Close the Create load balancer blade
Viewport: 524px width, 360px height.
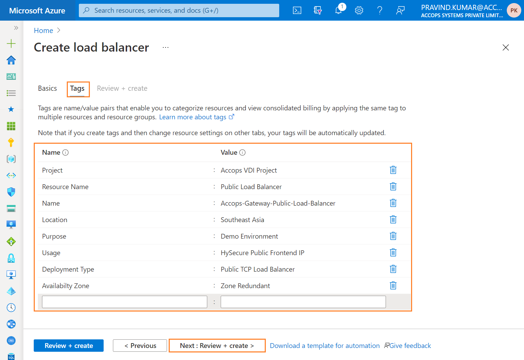[505, 47]
